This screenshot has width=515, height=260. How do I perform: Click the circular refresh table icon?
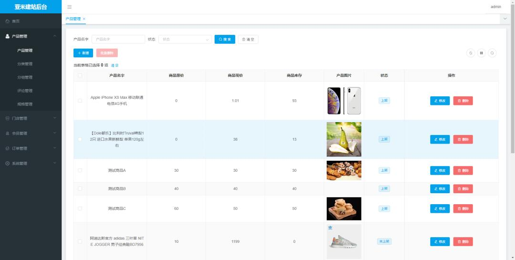(x=471, y=53)
